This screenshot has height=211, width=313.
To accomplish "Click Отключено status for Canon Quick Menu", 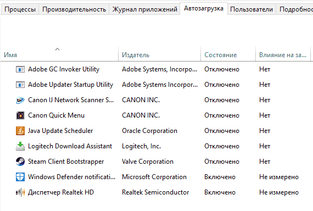I will (x=222, y=115).
